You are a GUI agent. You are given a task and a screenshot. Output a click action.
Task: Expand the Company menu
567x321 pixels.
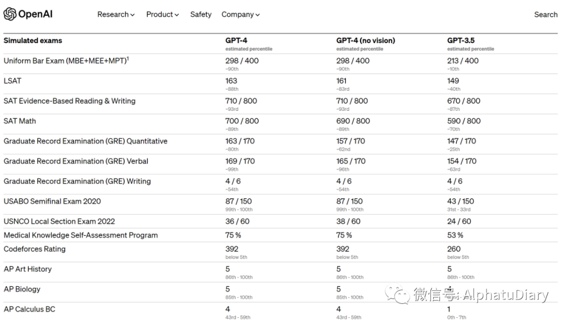point(240,15)
